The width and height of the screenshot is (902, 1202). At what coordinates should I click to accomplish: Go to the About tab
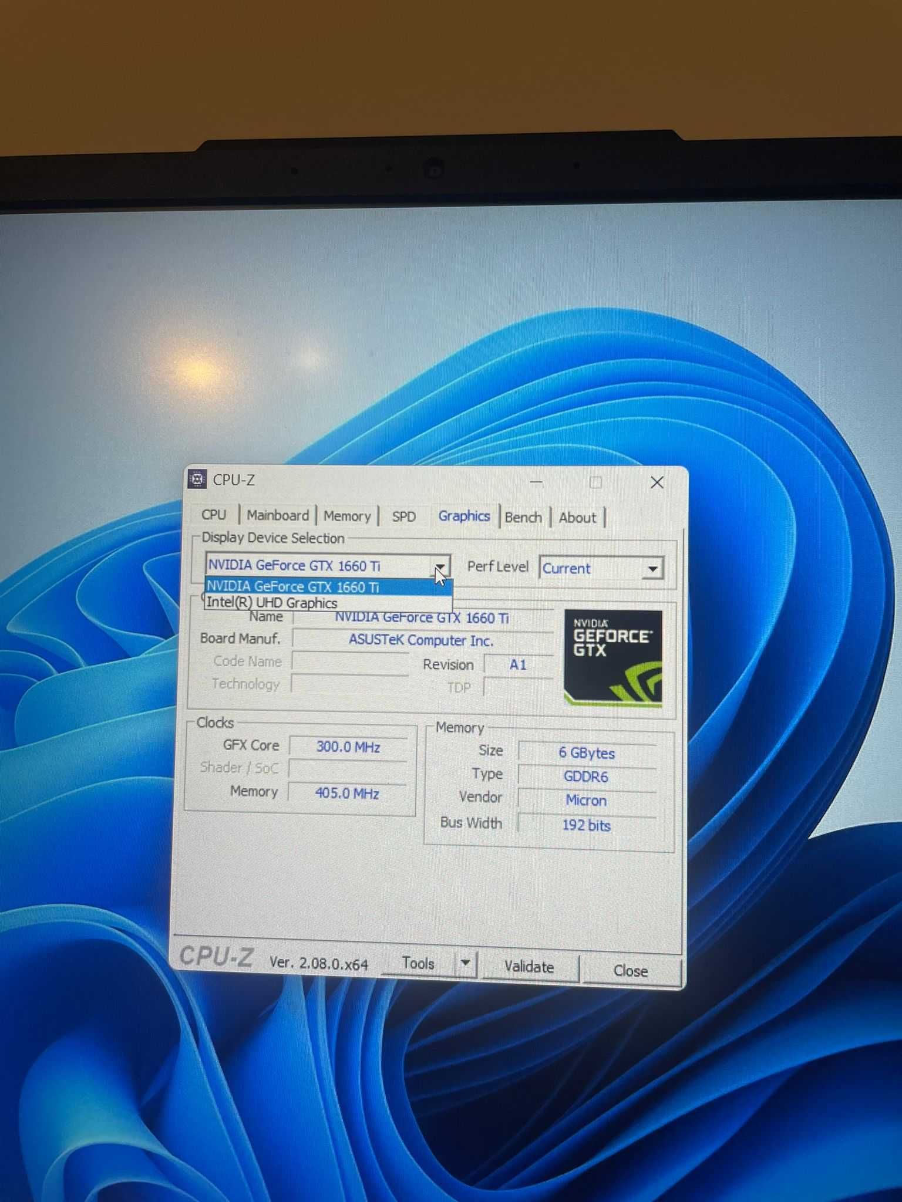[x=577, y=518]
